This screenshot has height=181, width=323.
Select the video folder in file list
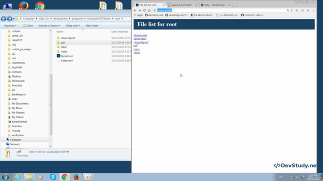coord(64,51)
